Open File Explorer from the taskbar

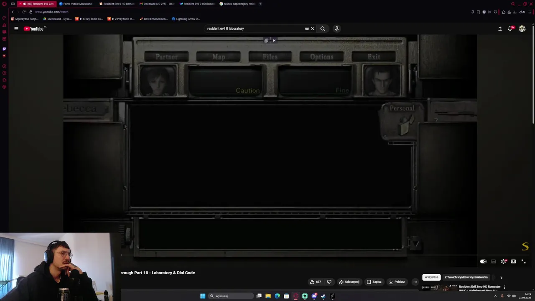[x=268, y=296]
